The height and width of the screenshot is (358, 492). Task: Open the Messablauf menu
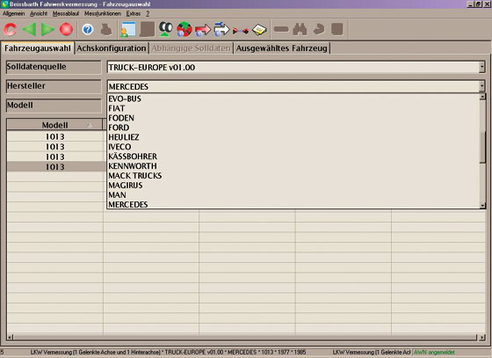click(x=66, y=13)
